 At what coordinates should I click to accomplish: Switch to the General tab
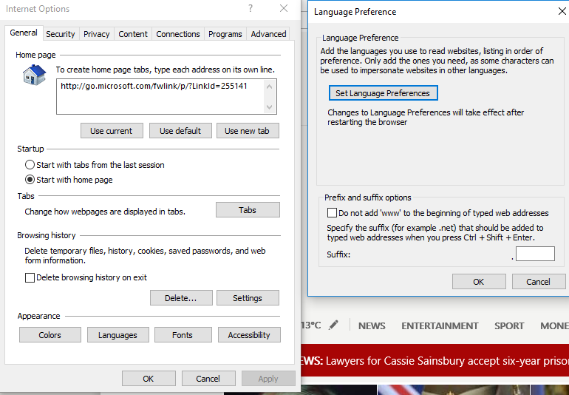(x=24, y=33)
